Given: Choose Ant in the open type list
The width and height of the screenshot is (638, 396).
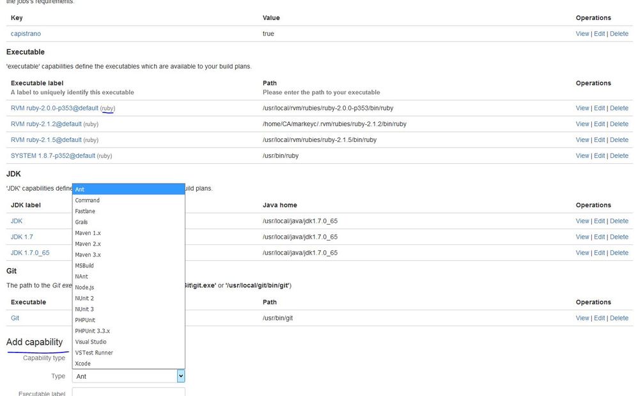Looking at the screenshot, I should [x=128, y=189].
